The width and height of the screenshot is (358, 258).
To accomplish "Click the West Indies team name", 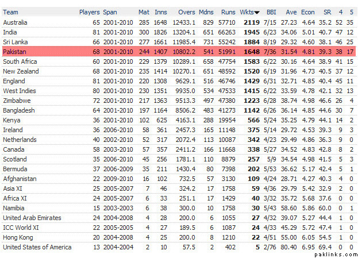I will point(19,90).
